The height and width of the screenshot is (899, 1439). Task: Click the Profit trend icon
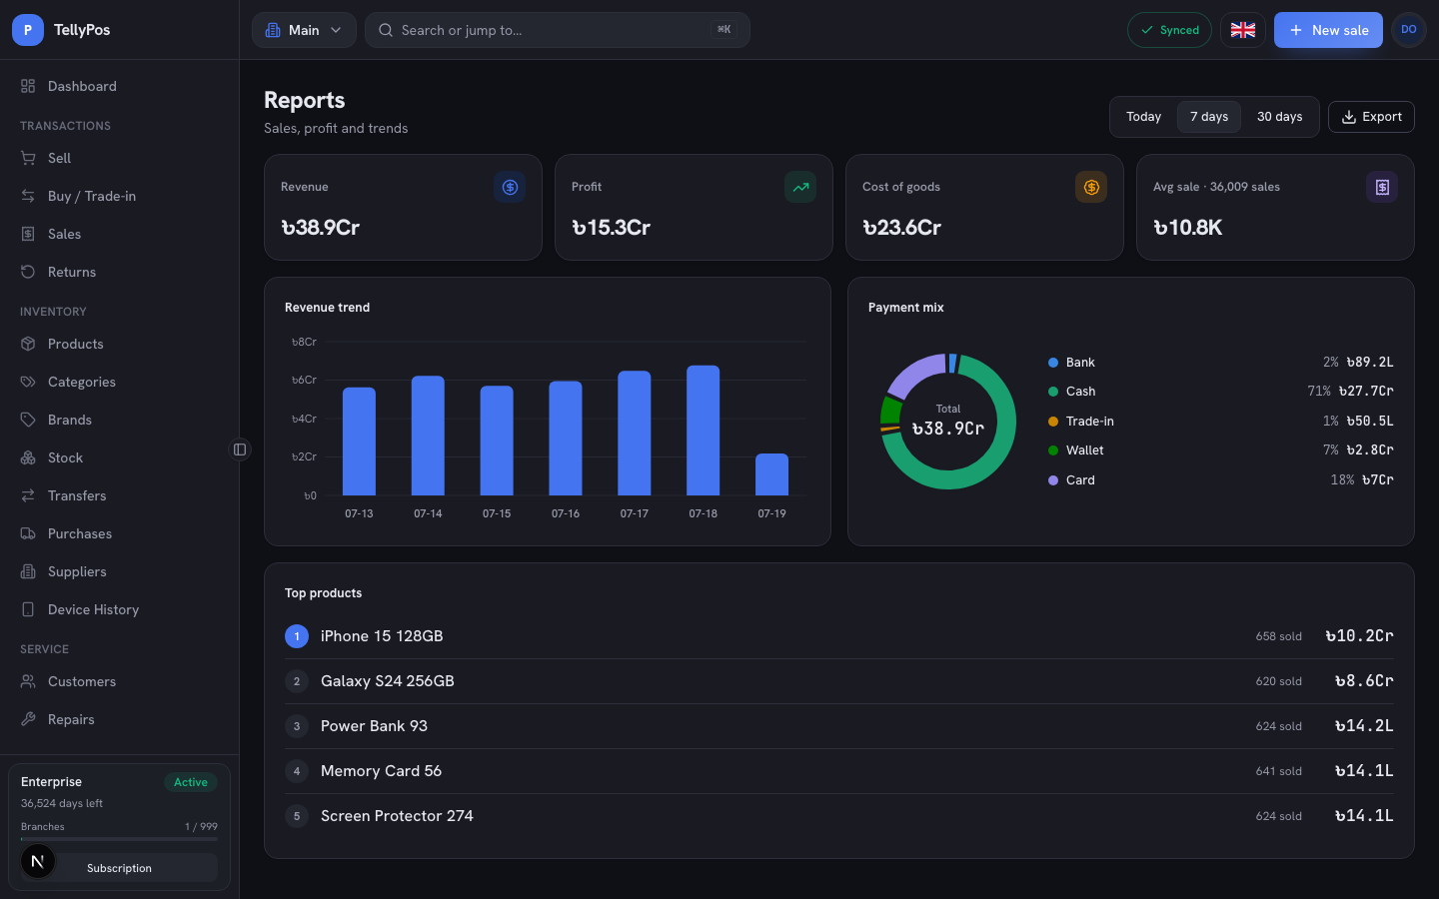800,187
